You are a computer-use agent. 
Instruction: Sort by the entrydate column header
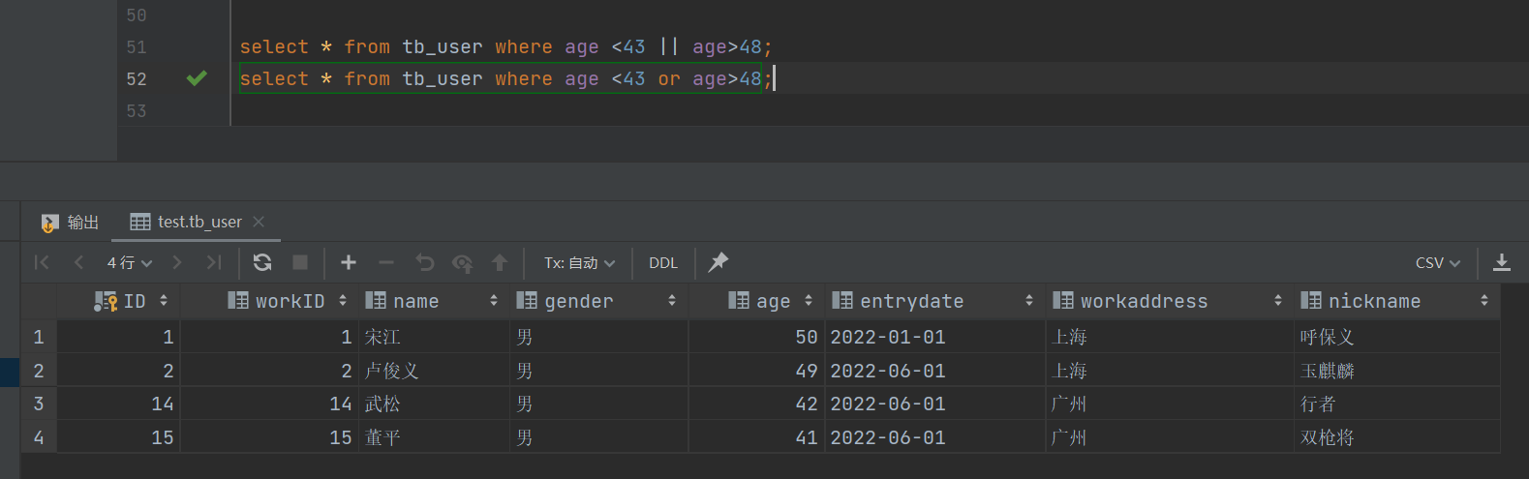(x=911, y=301)
